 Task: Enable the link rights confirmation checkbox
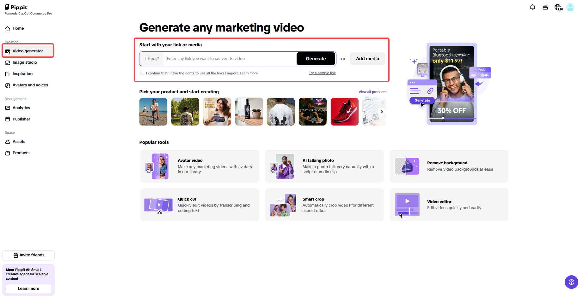(142, 73)
